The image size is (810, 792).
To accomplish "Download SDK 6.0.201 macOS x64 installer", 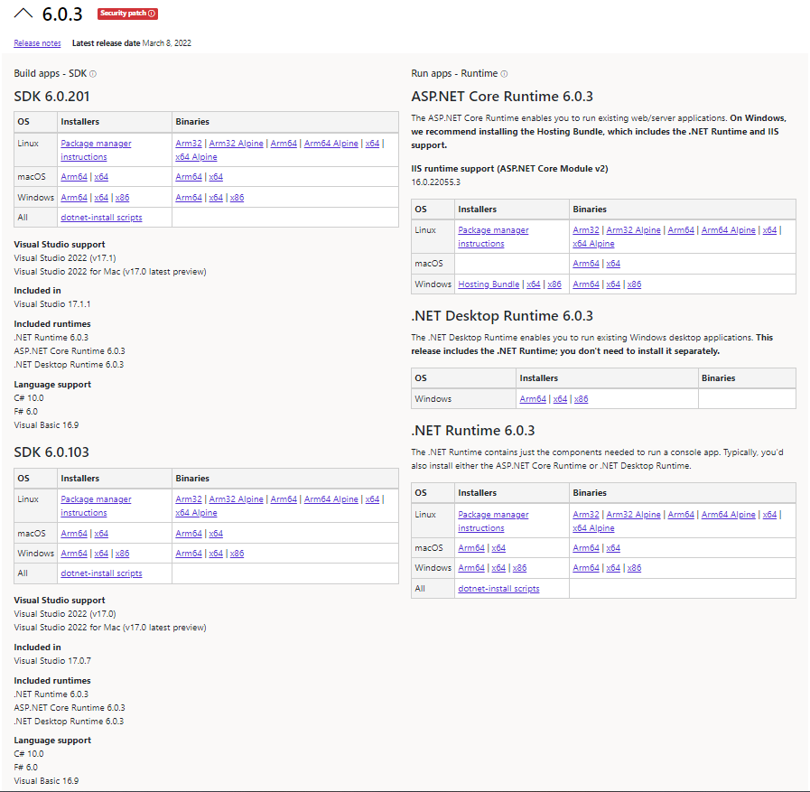I will point(101,177).
